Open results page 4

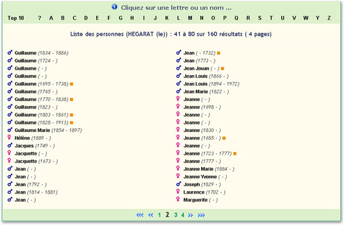(182, 215)
